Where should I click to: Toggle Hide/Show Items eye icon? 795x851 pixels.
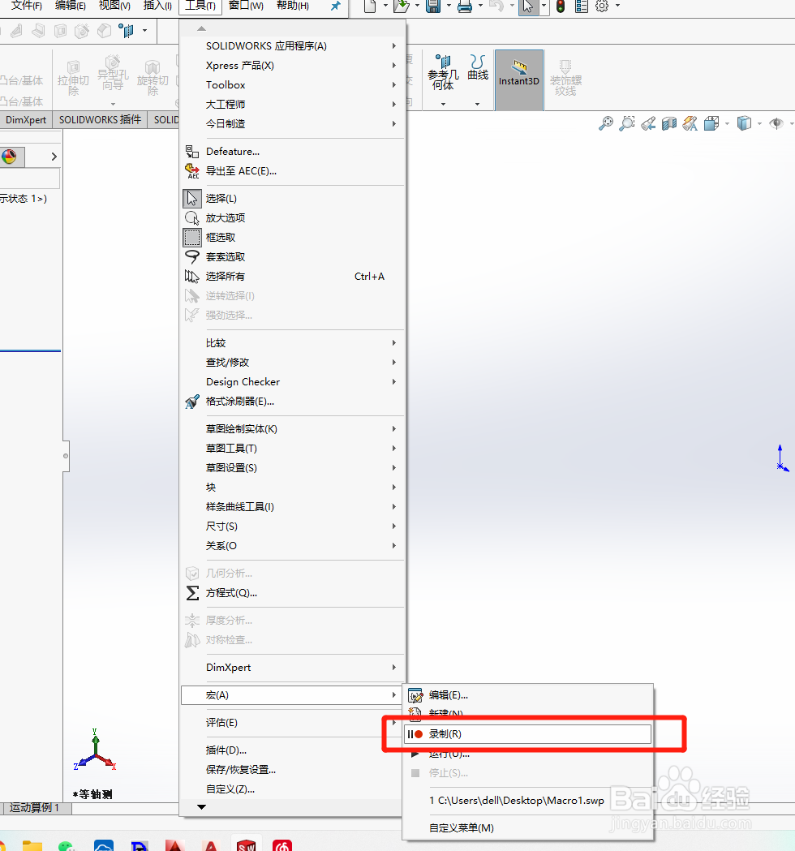pyautogui.click(x=776, y=124)
